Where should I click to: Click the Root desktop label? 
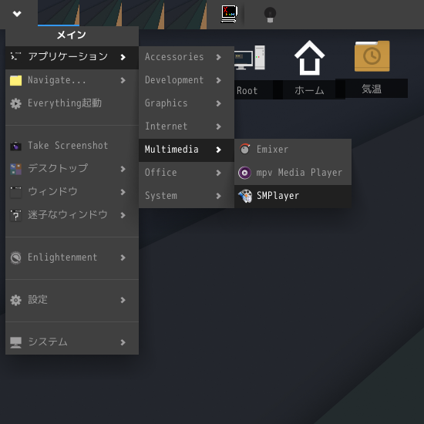[x=247, y=91]
